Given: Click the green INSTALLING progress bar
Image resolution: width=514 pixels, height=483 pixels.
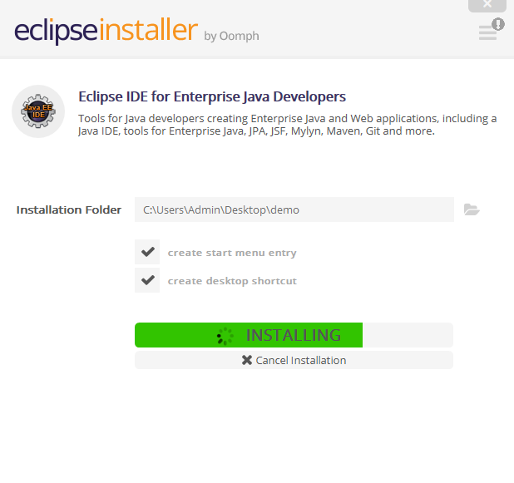Looking at the screenshot, I should (x=294, y=335).
